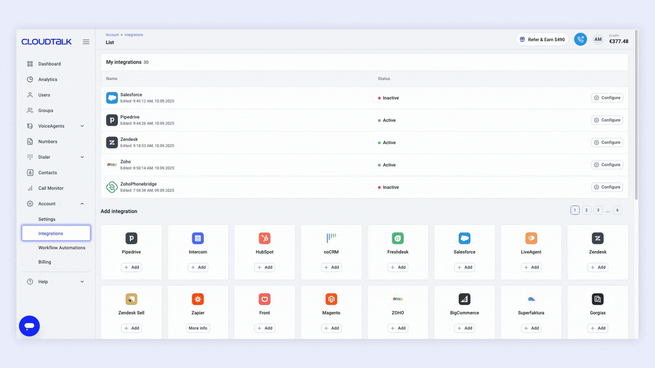Click Account breadcrumb link
655x368 pixels.
point(112,35)
